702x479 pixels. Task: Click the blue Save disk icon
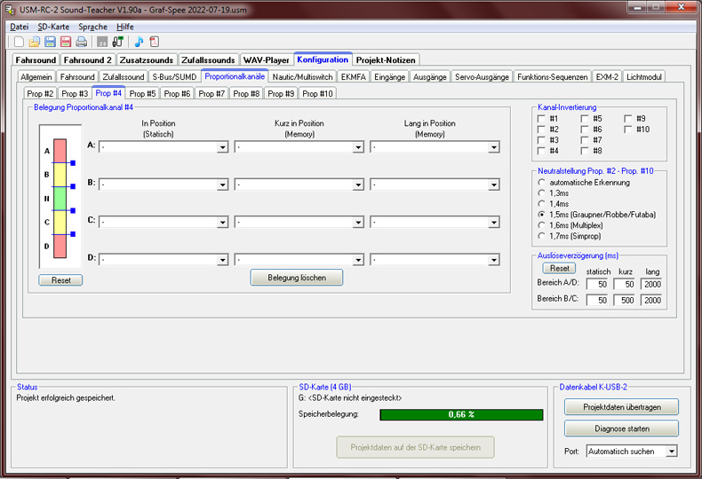coord(50,42)
